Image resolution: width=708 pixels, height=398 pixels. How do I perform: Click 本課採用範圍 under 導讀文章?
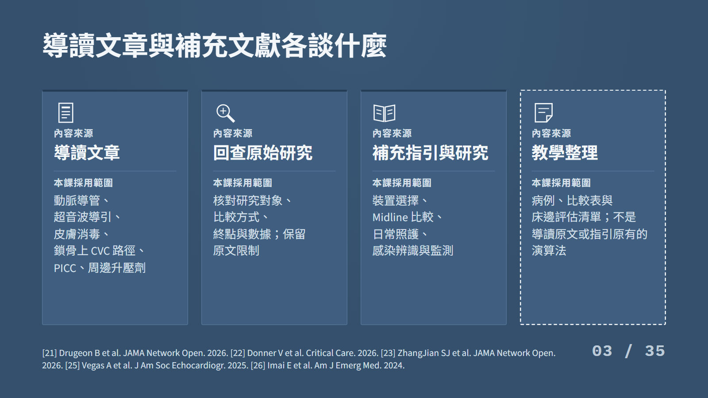83,183
